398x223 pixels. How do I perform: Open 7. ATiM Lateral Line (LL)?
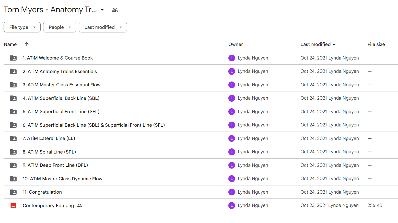point(49,138)
